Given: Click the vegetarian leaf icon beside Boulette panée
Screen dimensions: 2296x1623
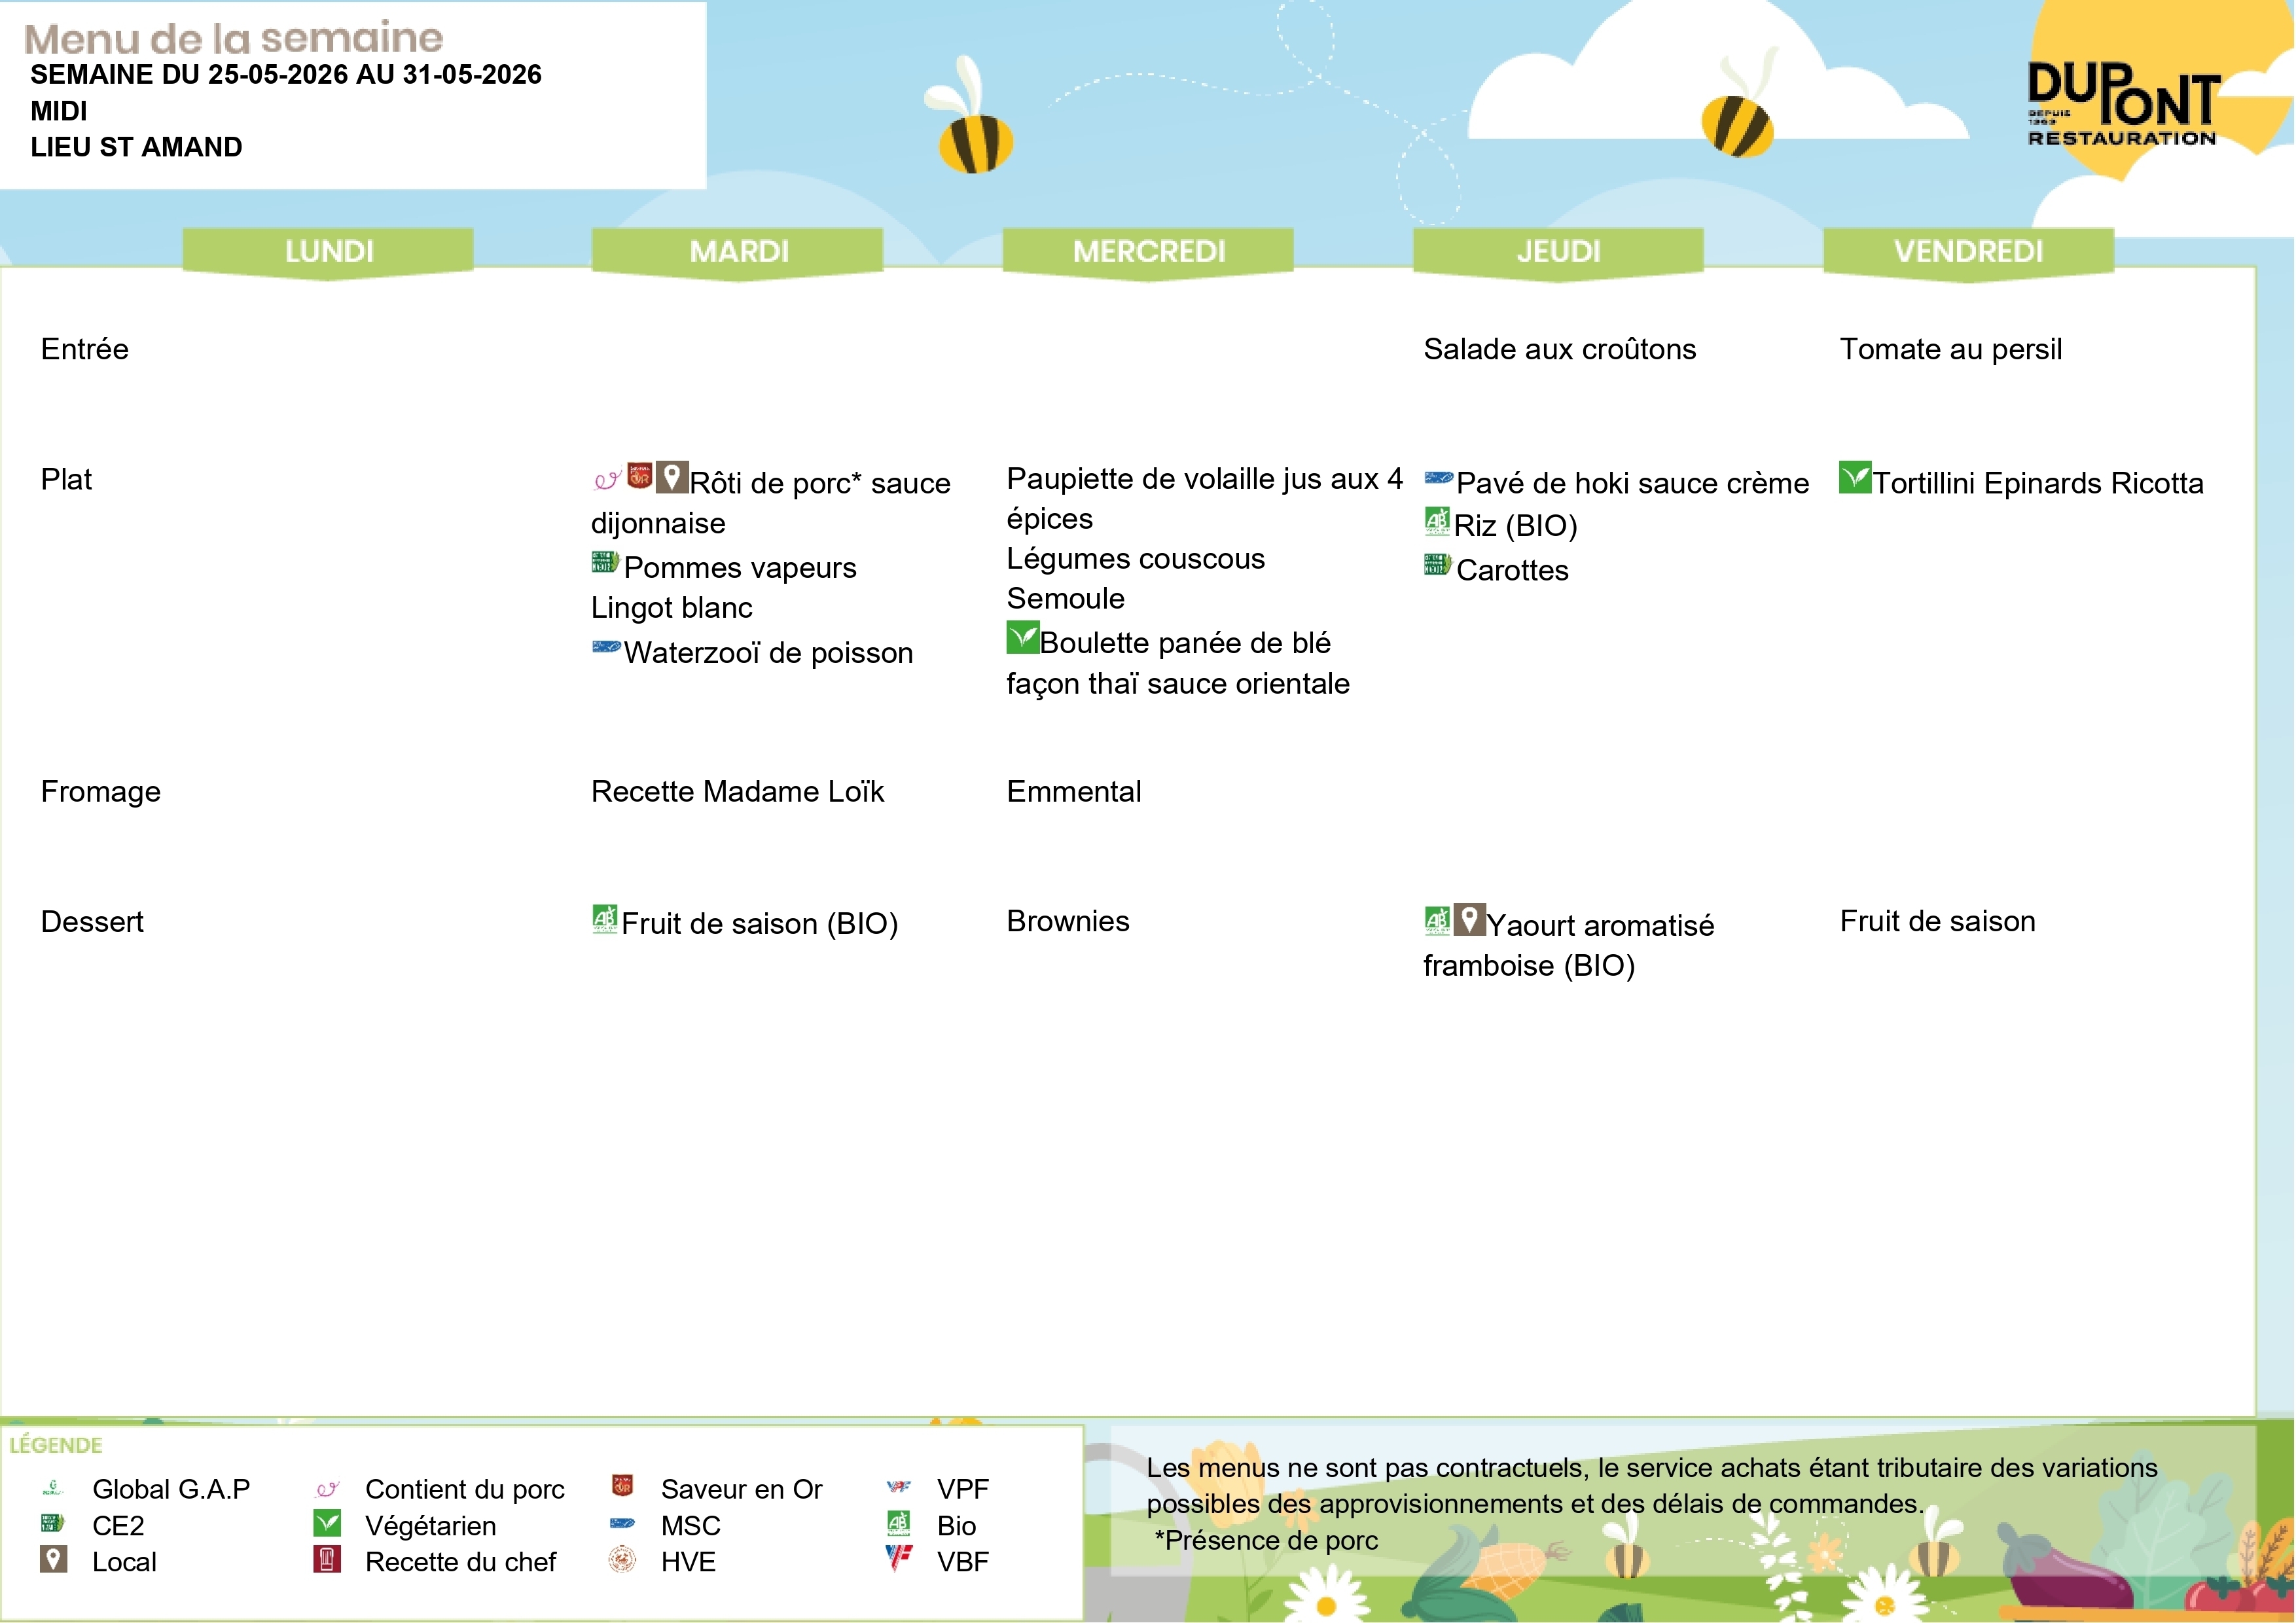Looking at the screenshot, I should [1023, 638].
